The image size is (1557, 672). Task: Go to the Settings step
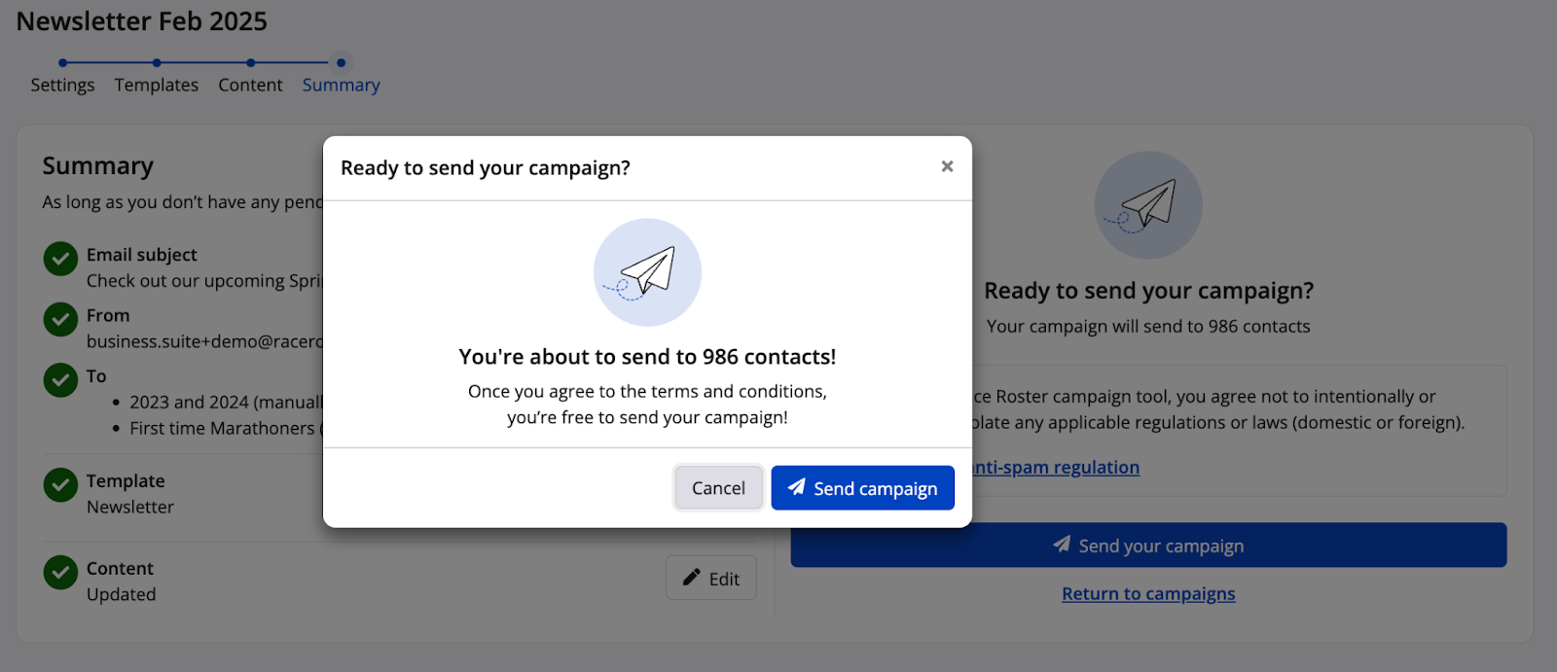[62, 86]
